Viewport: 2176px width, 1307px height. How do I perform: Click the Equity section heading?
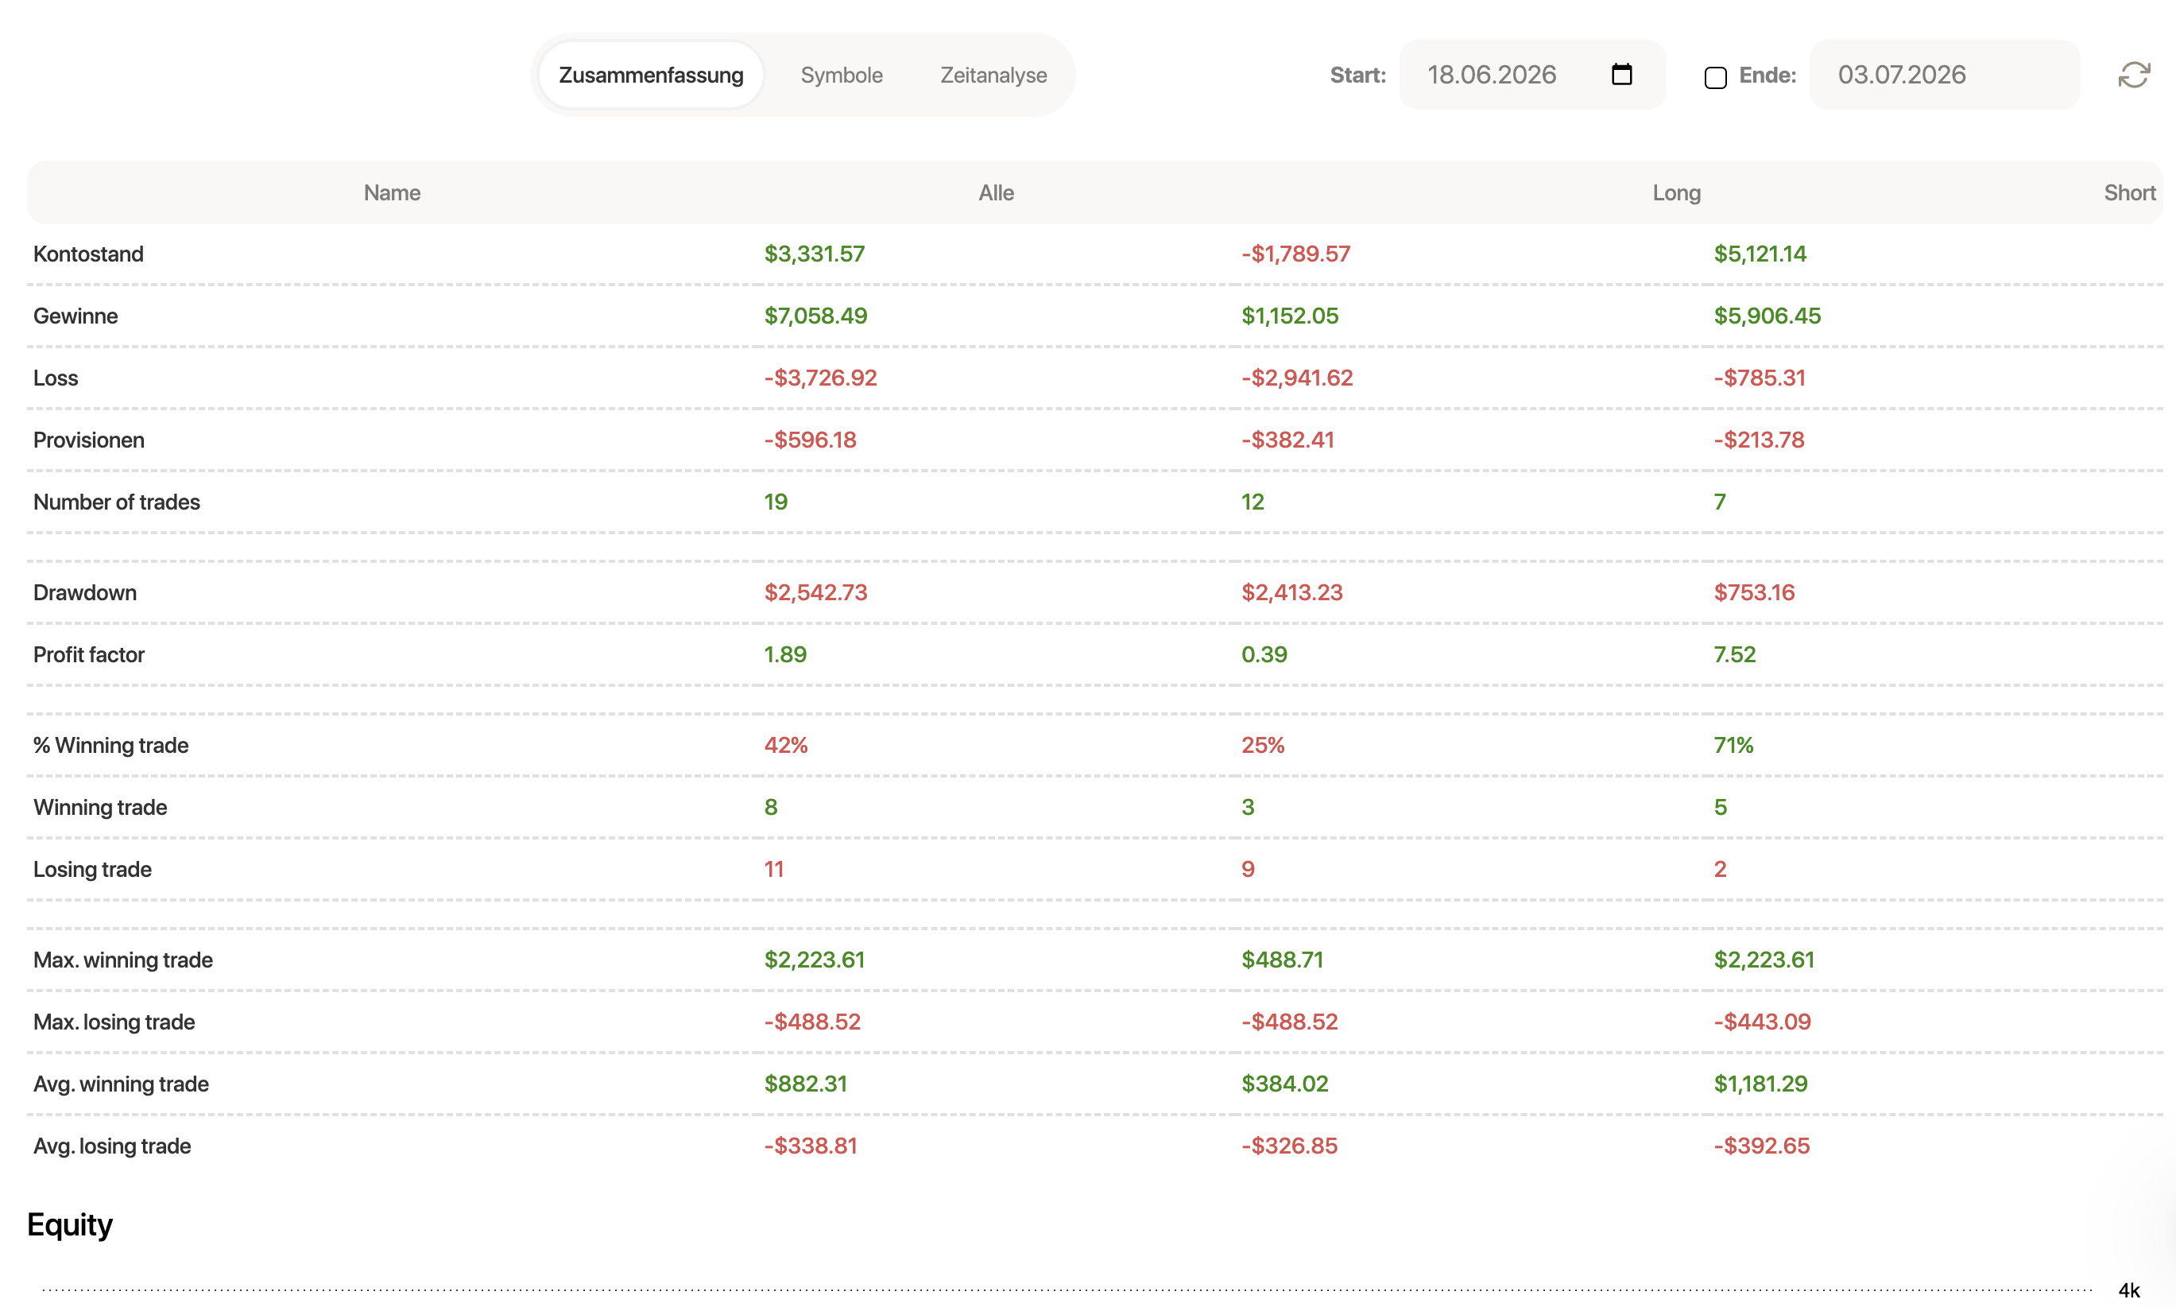(x=70, y=1225)
